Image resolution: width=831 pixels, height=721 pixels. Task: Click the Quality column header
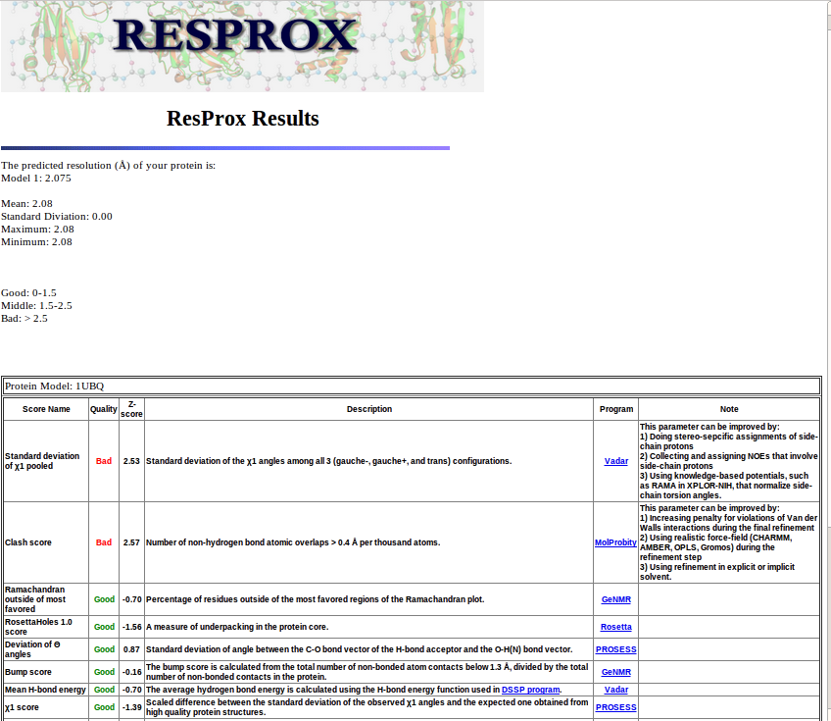pos(103,409)
